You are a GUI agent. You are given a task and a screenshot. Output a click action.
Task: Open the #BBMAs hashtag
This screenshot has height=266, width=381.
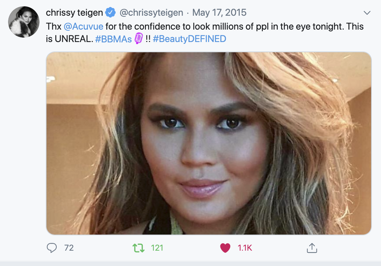113,39
